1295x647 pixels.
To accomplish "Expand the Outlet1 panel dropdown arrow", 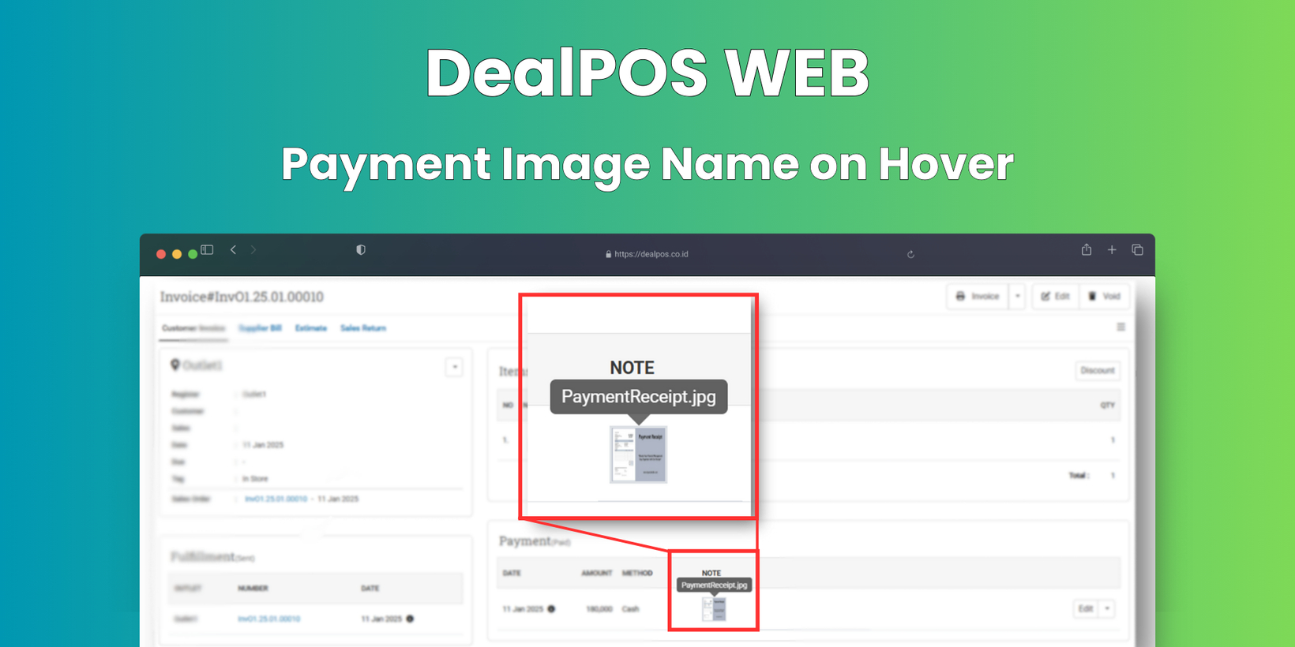I will tap(454, 367).
